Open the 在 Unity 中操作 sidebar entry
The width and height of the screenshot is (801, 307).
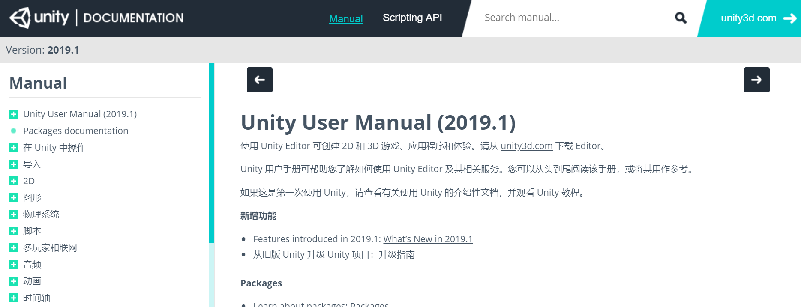54,148
